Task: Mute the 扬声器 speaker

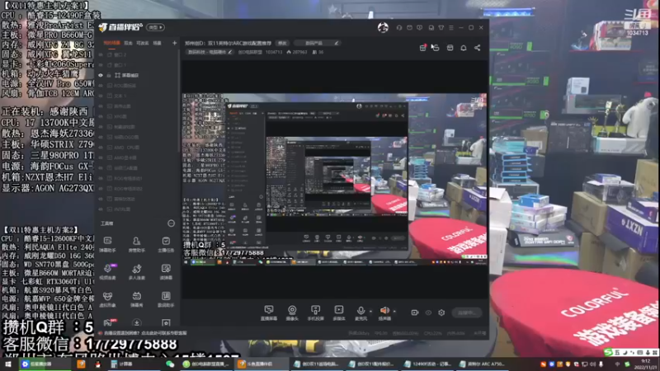Action: [x=384, y=313]
